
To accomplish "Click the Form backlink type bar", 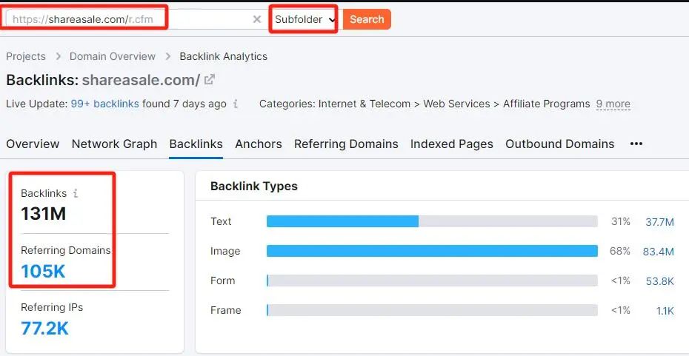I will pyautogui.click(x=432, y=281).
